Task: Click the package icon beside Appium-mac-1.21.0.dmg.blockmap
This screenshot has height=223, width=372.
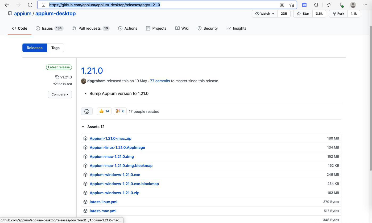Action: point(85,166)
